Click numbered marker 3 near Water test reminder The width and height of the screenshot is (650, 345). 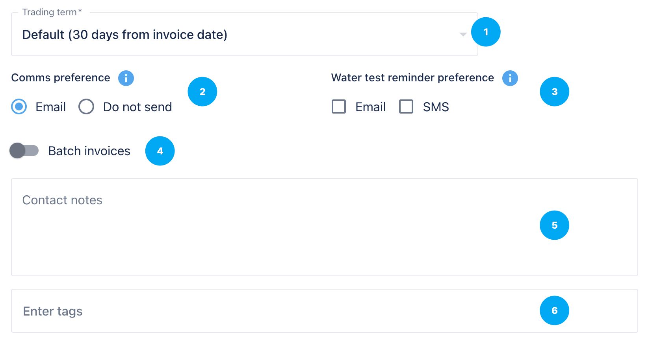(554, 92)
